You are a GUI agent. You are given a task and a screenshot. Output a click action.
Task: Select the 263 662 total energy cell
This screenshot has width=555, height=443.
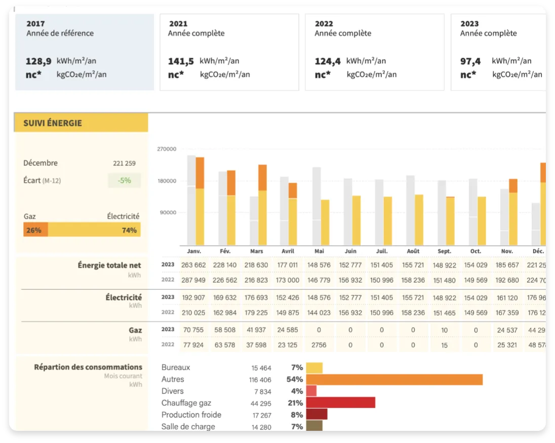click(x=193, y=265)
